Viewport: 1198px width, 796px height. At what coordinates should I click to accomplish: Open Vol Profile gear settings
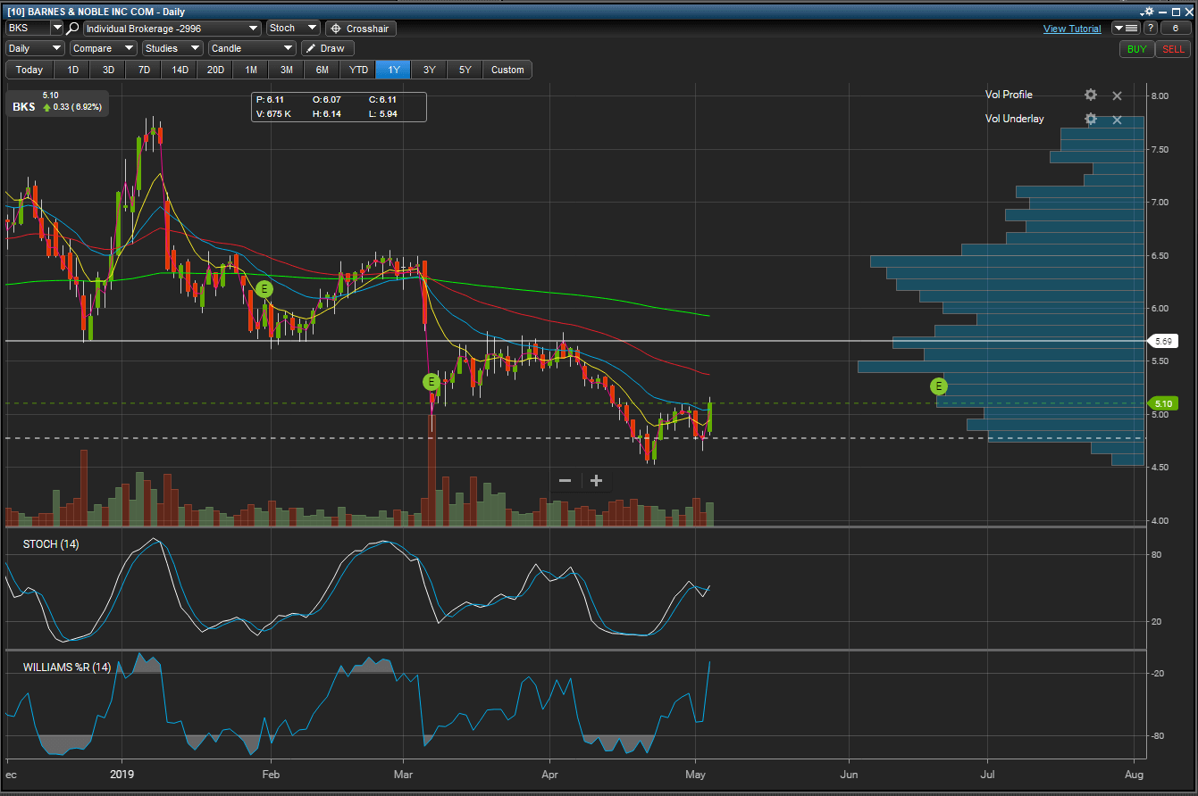[x=1091, y=95]
